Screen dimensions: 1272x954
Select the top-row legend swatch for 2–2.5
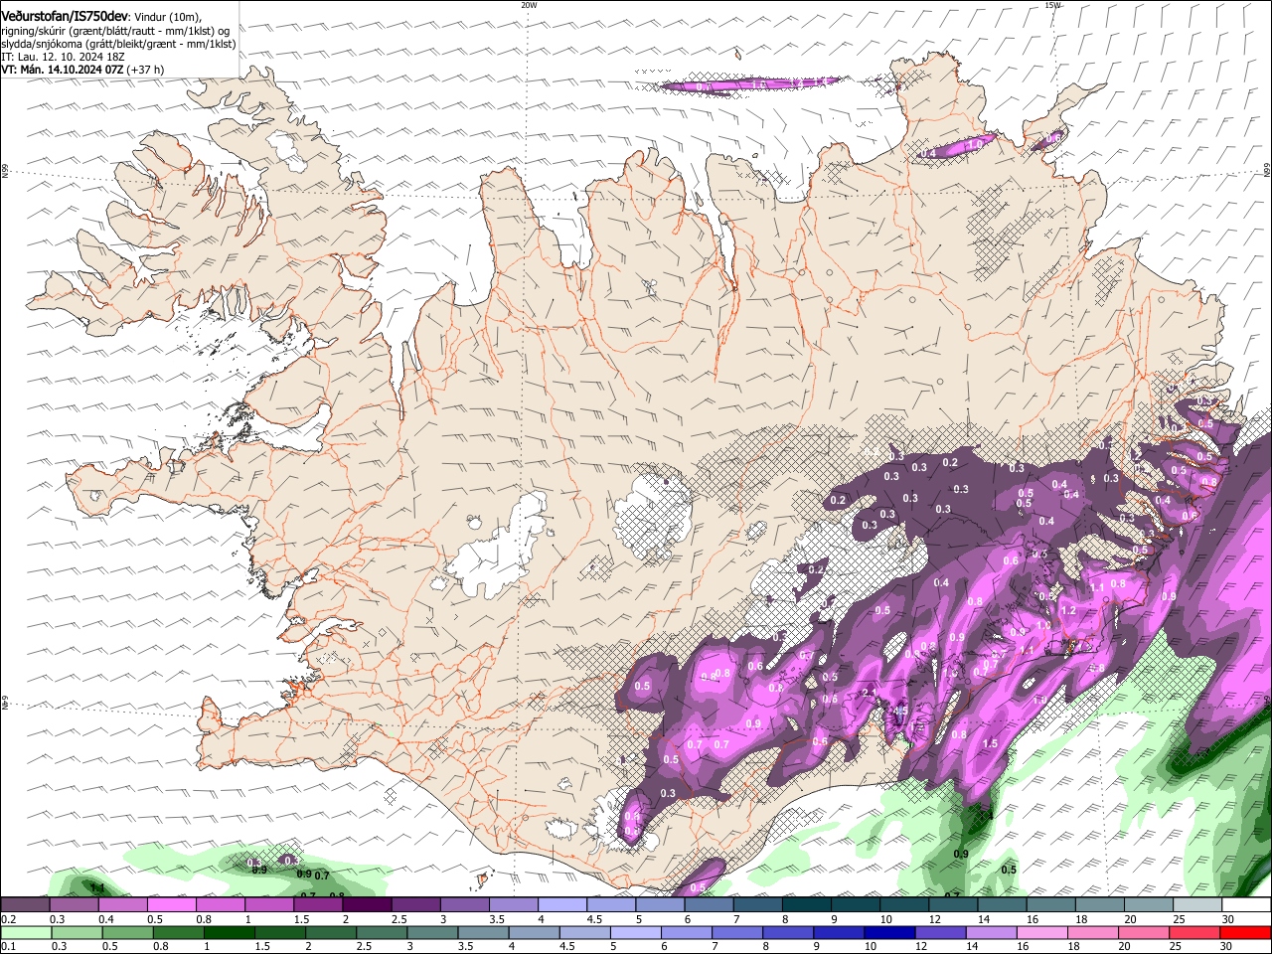coord(368,904)
